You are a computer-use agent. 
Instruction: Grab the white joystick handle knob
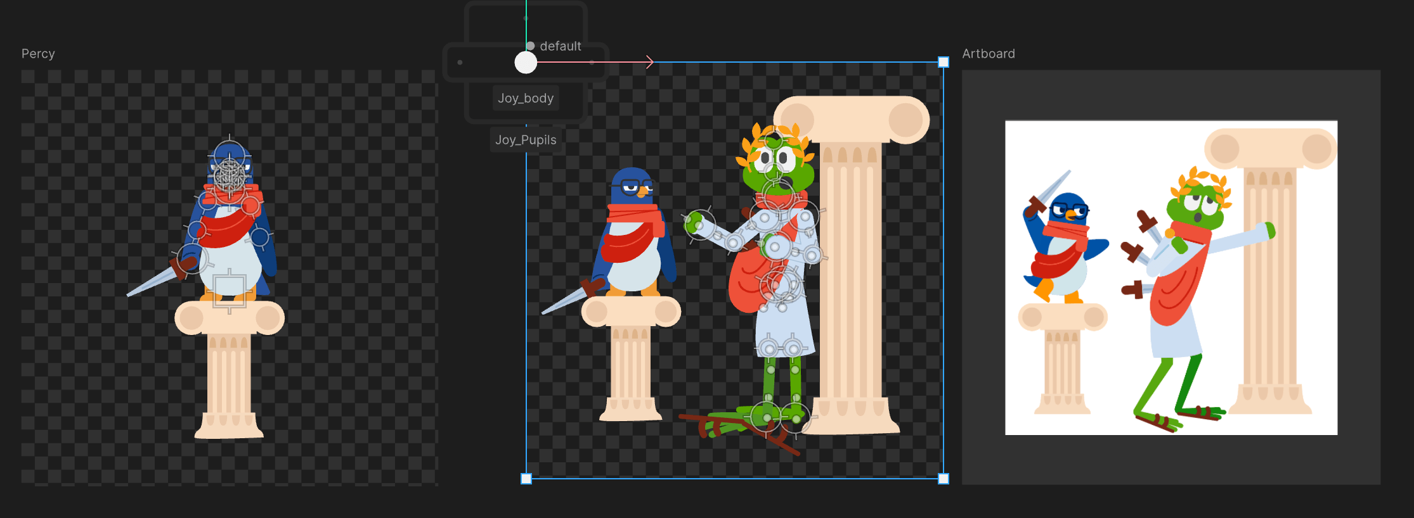[526, 63]
